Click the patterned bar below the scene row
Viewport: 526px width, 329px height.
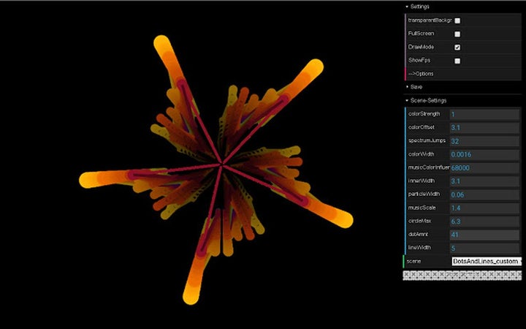(x=463, y=275)
